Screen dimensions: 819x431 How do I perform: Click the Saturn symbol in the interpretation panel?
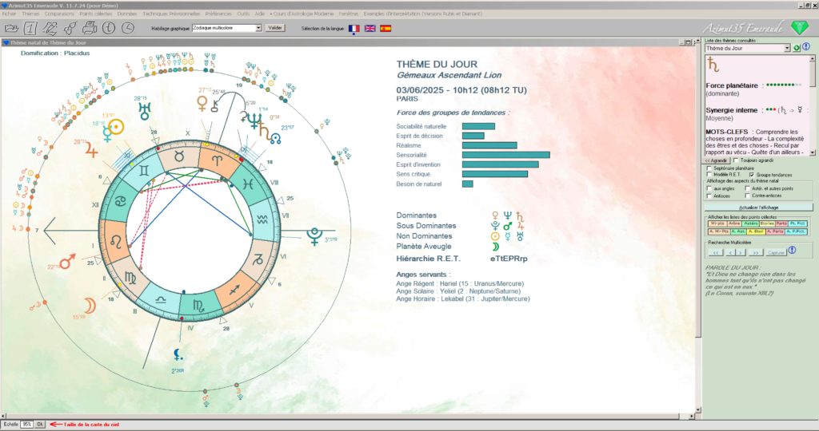coord(713,65)
